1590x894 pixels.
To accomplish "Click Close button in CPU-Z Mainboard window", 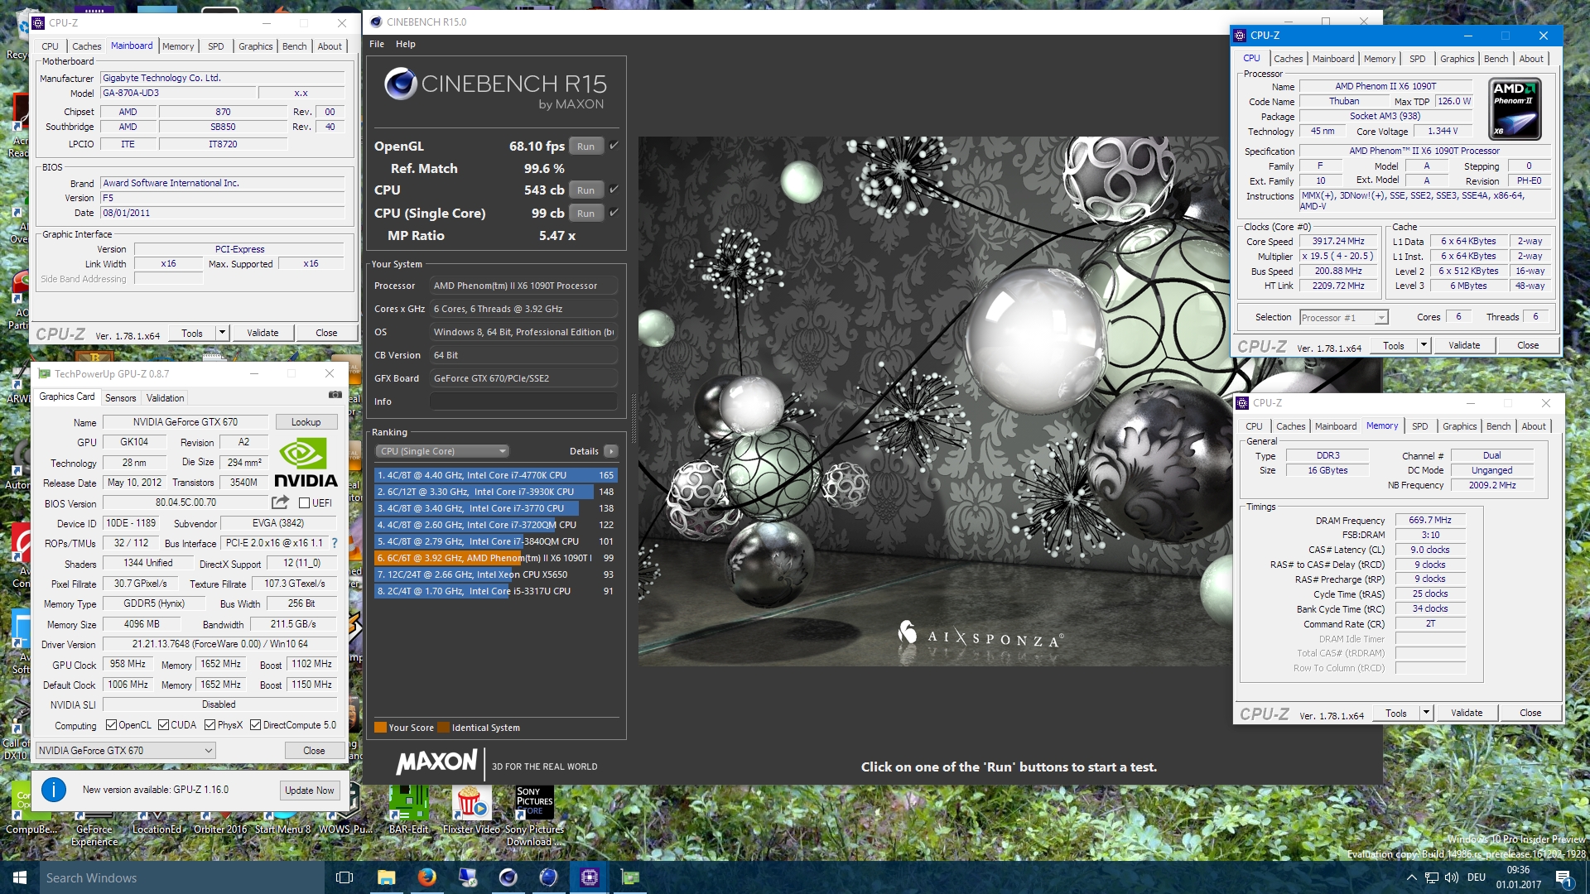I will click(x=326, y=333).
